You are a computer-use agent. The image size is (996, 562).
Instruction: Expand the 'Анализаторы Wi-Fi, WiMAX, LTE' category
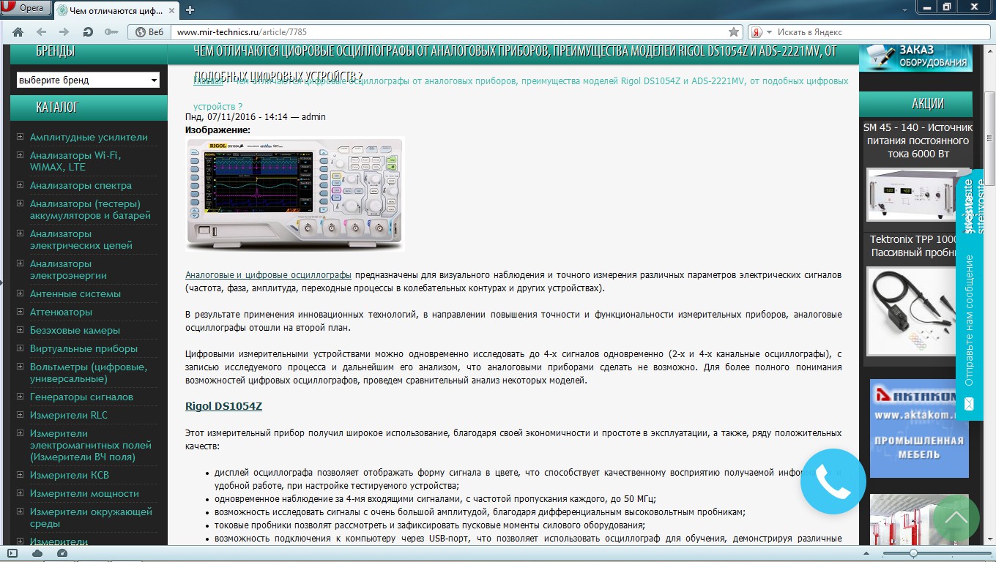click(x=21, y=154)
